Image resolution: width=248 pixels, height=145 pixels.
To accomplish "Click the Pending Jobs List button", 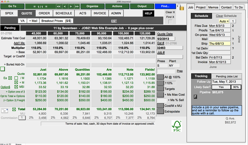I will (227, 76).
